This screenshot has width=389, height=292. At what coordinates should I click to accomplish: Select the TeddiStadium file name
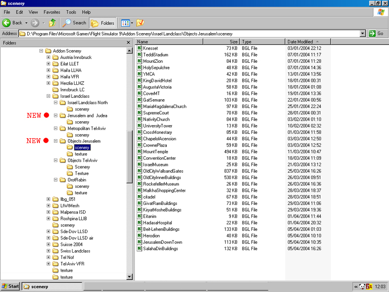156,55
